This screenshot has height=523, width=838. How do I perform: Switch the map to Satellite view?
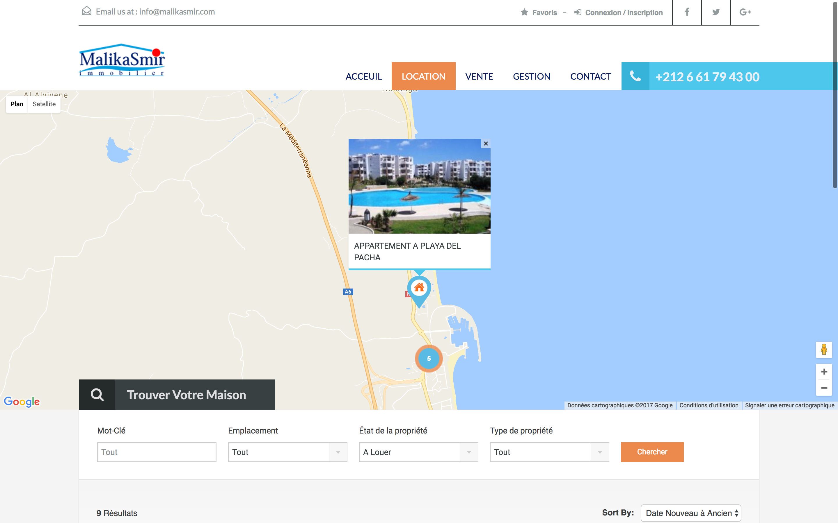pyautogui.click(x=44, y=104)
